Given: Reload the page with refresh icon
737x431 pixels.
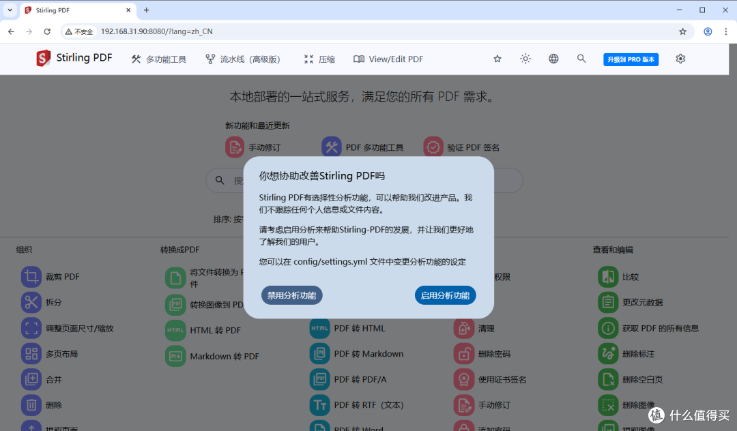Looking at the screenshot, I should (x=47, y=31).
